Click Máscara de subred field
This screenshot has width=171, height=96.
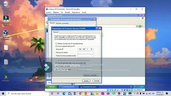point(85,53)
